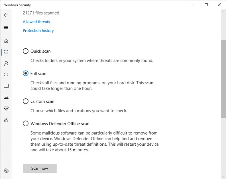Click the vertical scrollbar thumb

click(x=223, y=79)
